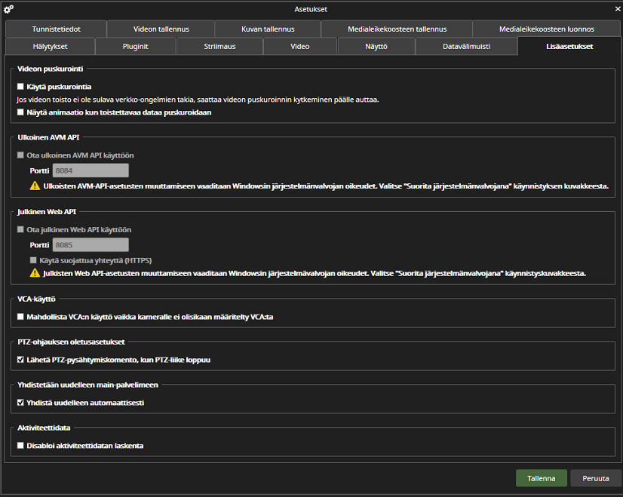Click the Ulkoinen AVM API heading
Viewport: 623px width, 497px height.
(x=48, y=137)
